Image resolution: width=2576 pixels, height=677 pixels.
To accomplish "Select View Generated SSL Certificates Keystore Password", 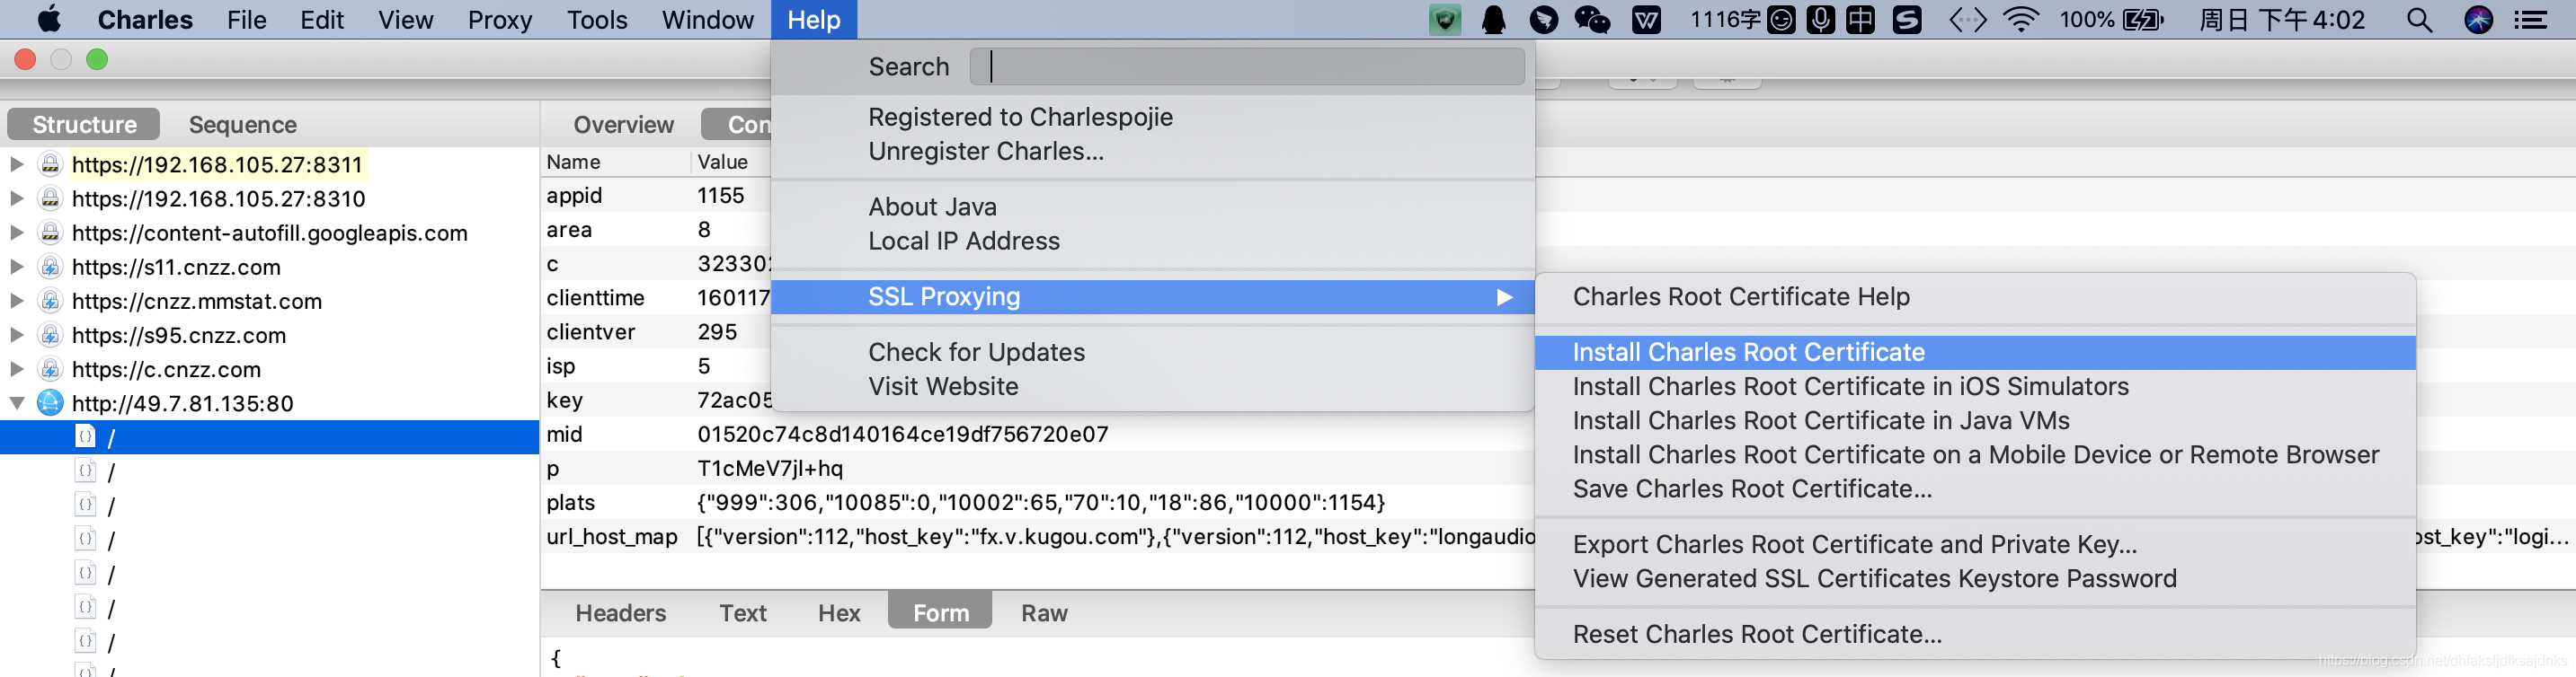I will point(1974,578).
